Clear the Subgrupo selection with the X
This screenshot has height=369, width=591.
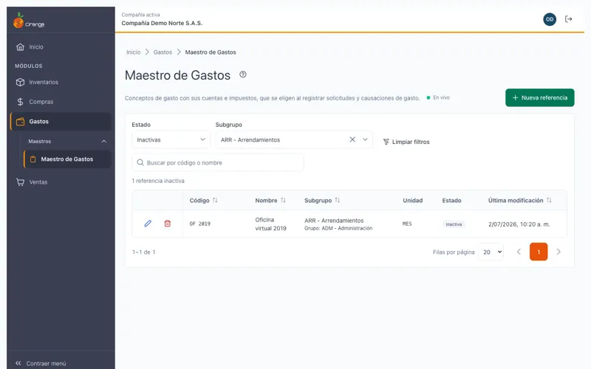pyautogui.click(x=352, y=139)
